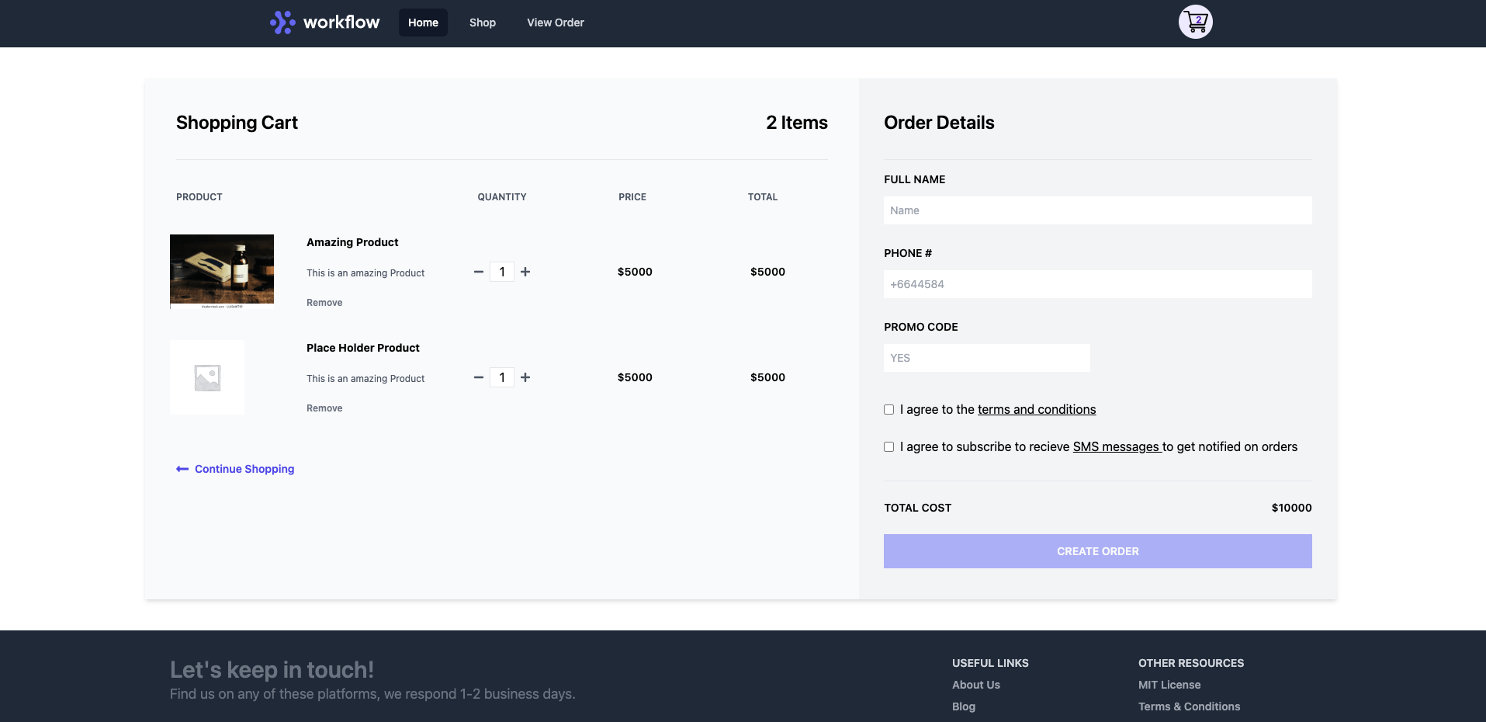The image size is (1486, 722).
Task: Click the Continue Shopping left arrow icon
Action: click(182, 469)
